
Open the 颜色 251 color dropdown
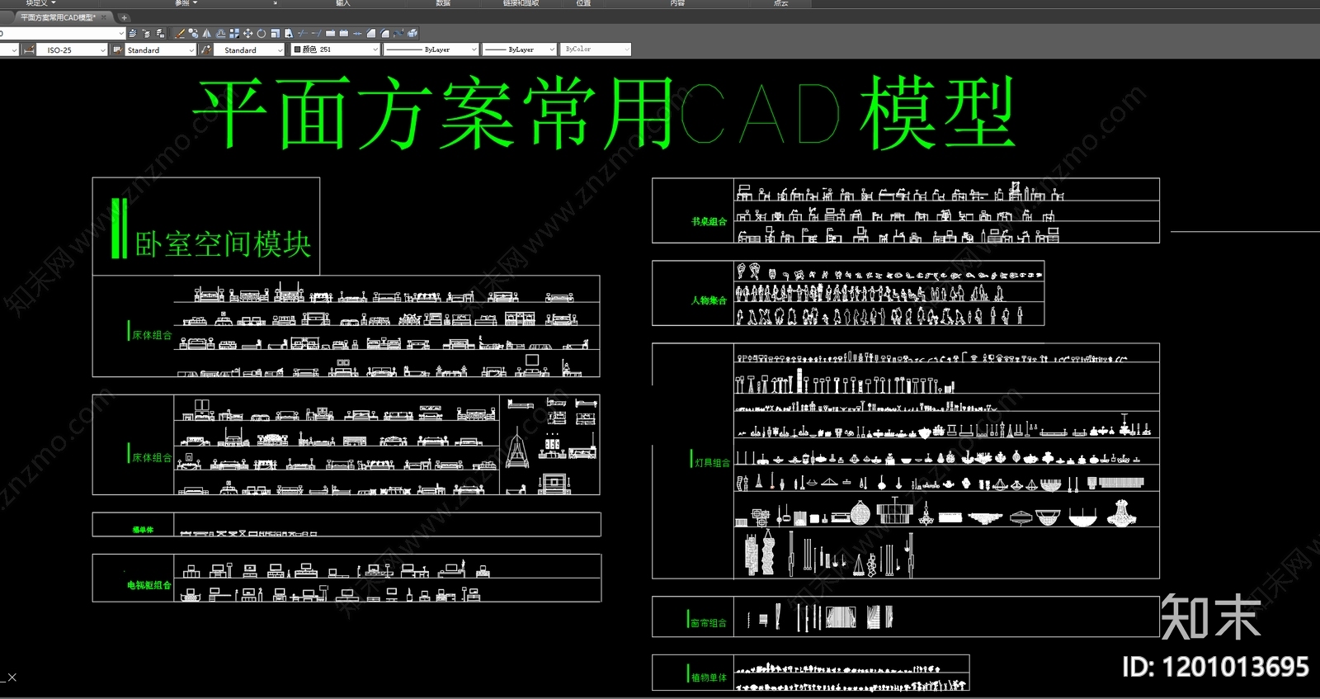(x=335, y=50)
